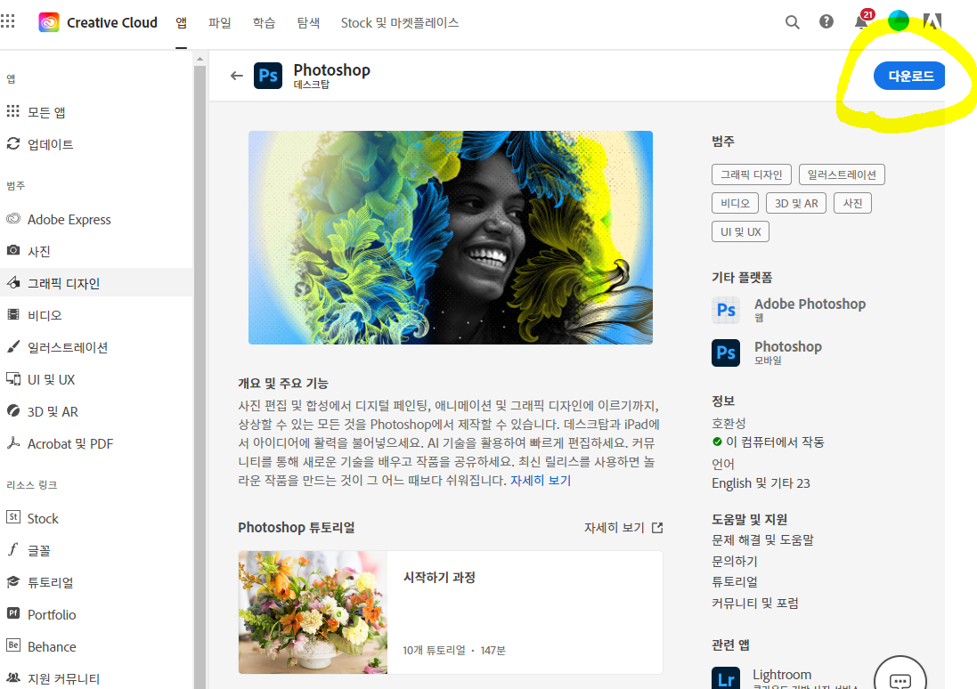Go back with the left arrow
Screen dimensions: 977x689
[237, 76]
